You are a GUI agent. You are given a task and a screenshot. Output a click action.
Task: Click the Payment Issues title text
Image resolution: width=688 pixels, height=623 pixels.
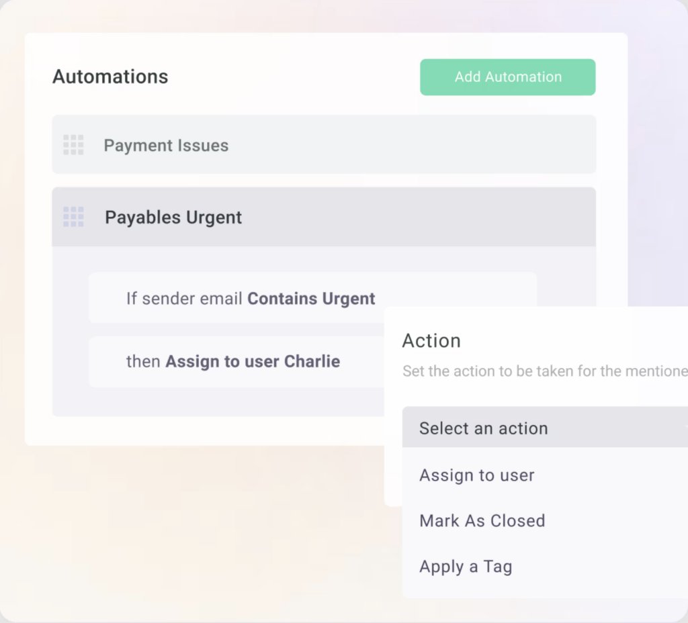(x=166, y=146)
